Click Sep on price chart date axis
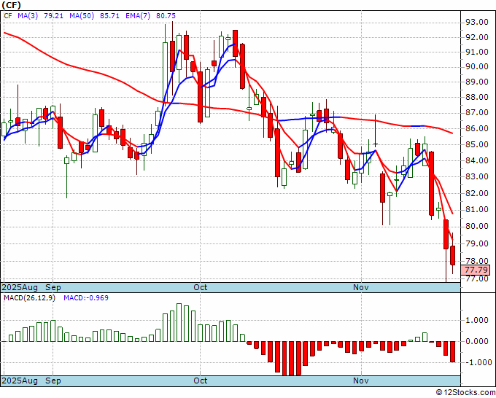This screenshot has height=398, width=496. pyautogui.click(x=53, y=287)
